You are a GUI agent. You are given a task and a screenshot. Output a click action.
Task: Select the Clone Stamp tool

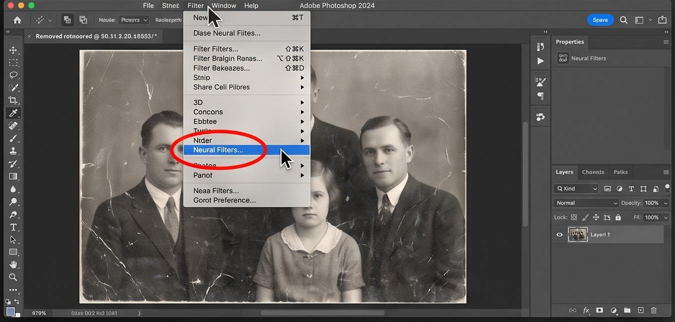click(13, 151)
